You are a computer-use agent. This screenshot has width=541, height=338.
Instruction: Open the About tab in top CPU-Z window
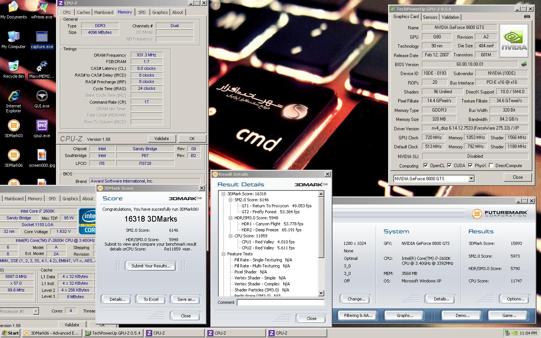coord(178,12)
